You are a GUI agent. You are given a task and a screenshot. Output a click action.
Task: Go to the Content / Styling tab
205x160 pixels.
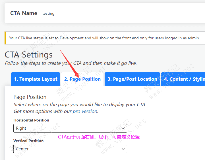pos(184,79)
